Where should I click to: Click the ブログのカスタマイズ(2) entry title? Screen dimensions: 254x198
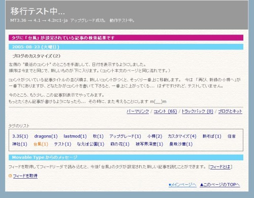(37, 56)
